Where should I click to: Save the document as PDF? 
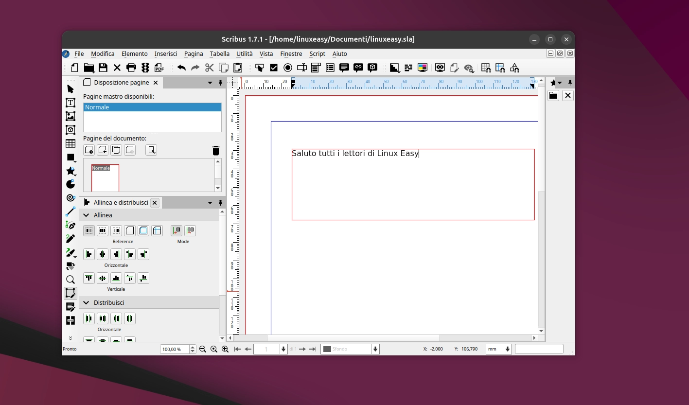pyautogui.click(x=159, y=68)
